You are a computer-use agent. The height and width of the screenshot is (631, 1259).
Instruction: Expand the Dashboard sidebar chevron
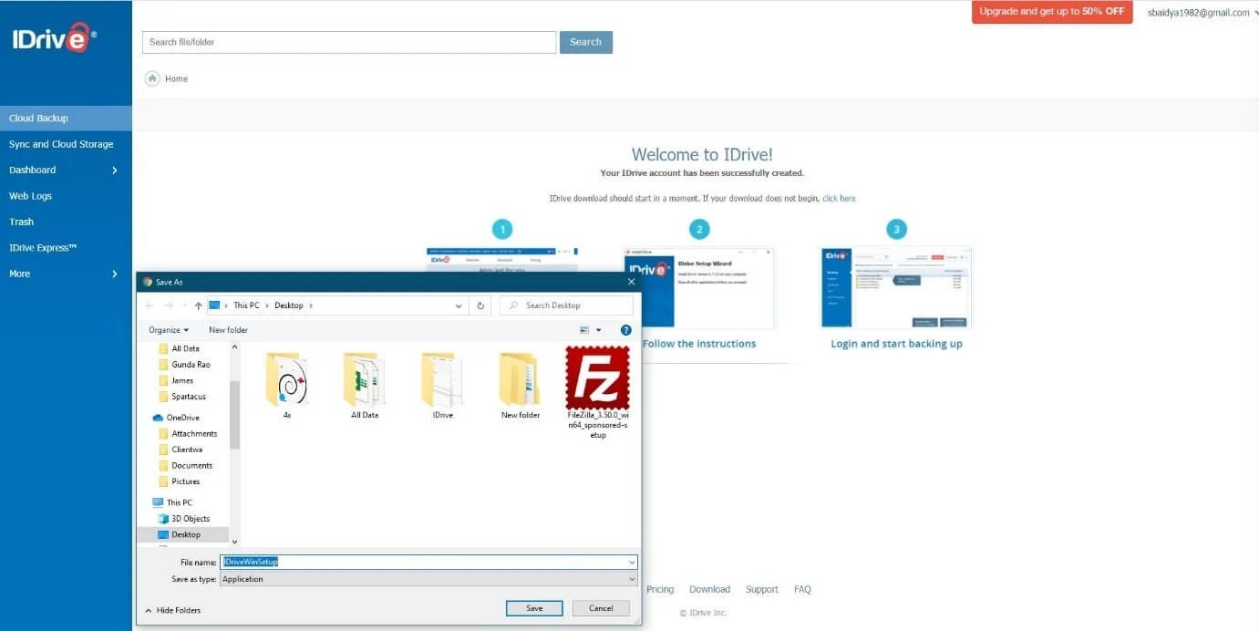(x=115, y=170)
